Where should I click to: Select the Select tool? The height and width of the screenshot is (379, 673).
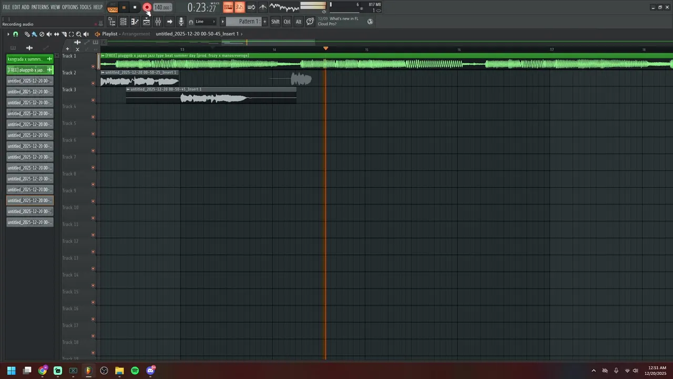pyautogui.click(x=72, y=34)
